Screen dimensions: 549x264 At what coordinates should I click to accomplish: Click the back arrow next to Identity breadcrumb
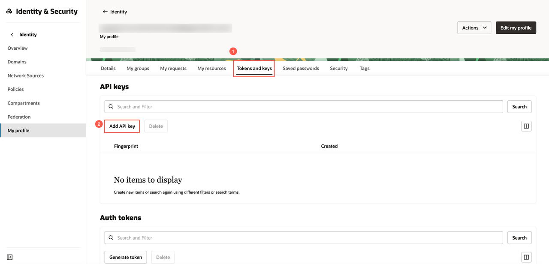(x=105, y=12)
